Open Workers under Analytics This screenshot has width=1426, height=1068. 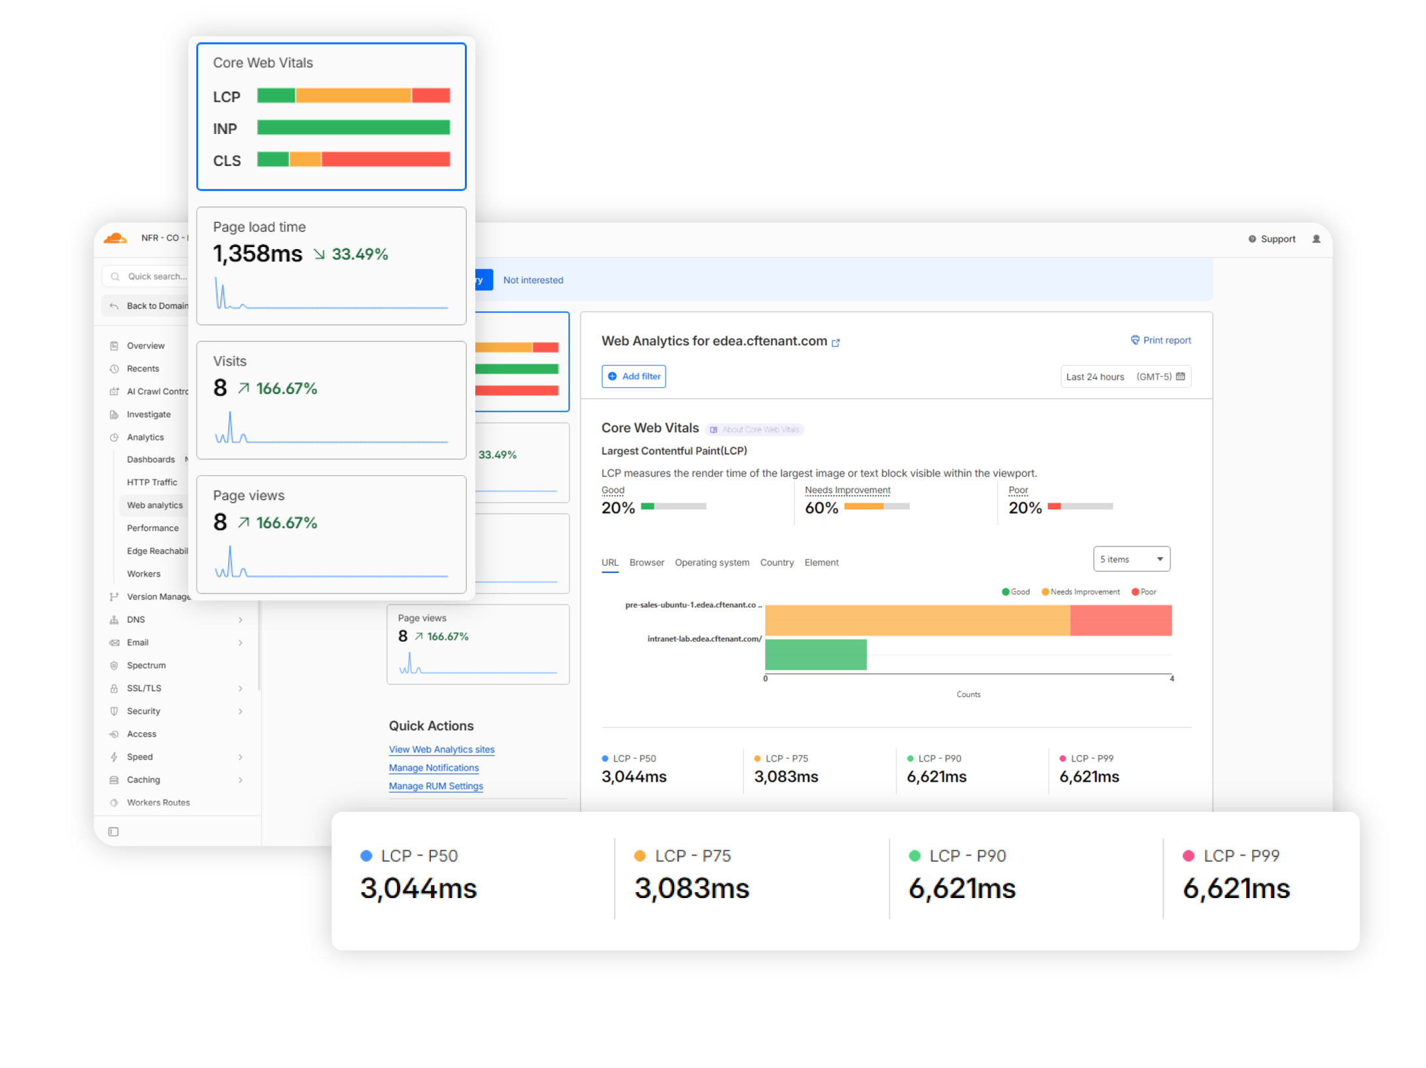coord(143,574)
